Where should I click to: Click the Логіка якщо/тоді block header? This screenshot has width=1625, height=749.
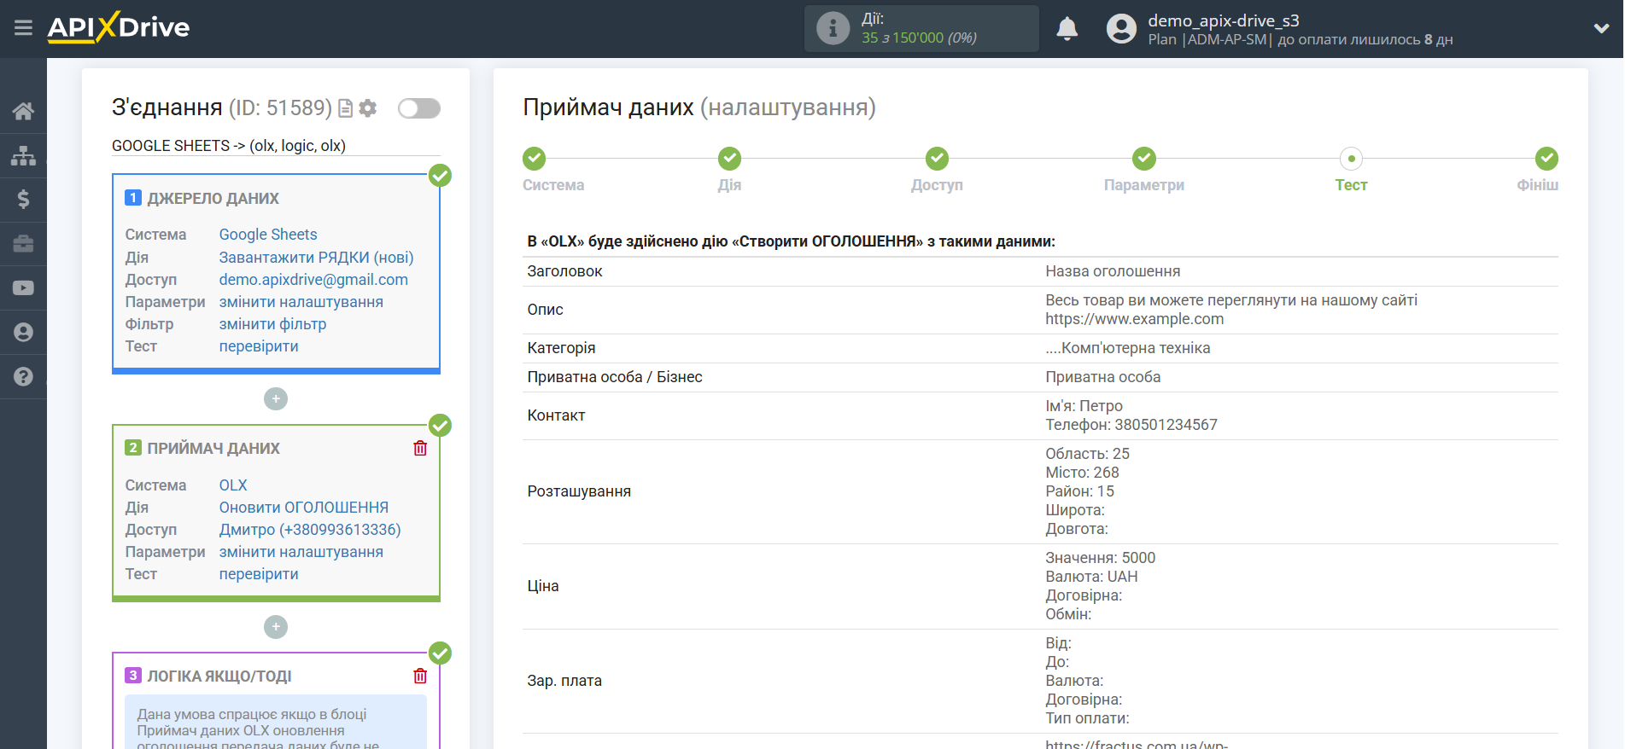[x=219, y=676]
